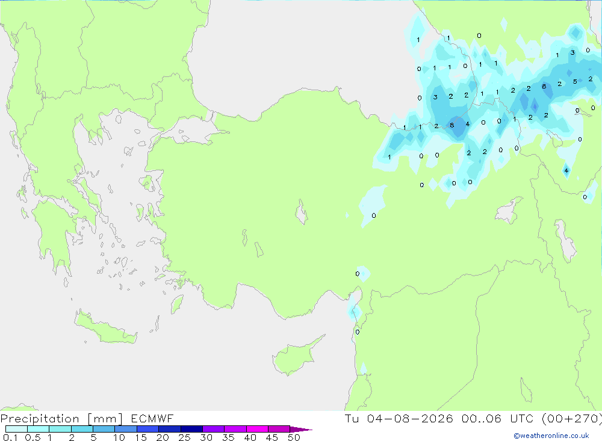
Task: Open the weatheronline.co.uk link
Action: 551,436
